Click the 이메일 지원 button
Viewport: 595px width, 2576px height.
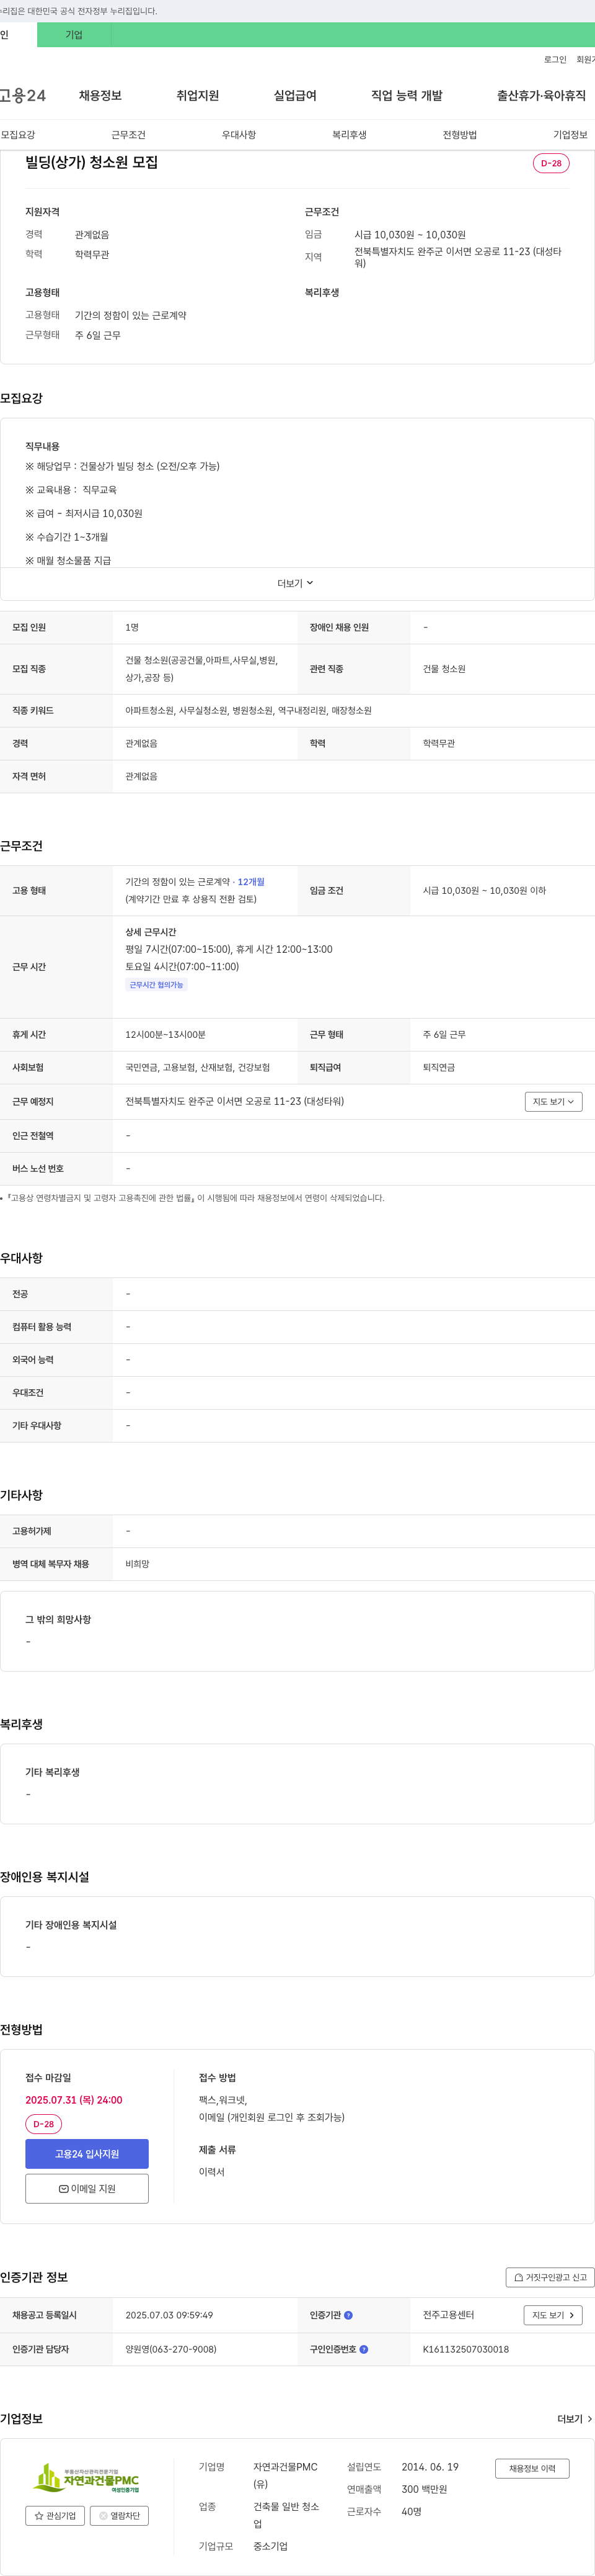87,2188
